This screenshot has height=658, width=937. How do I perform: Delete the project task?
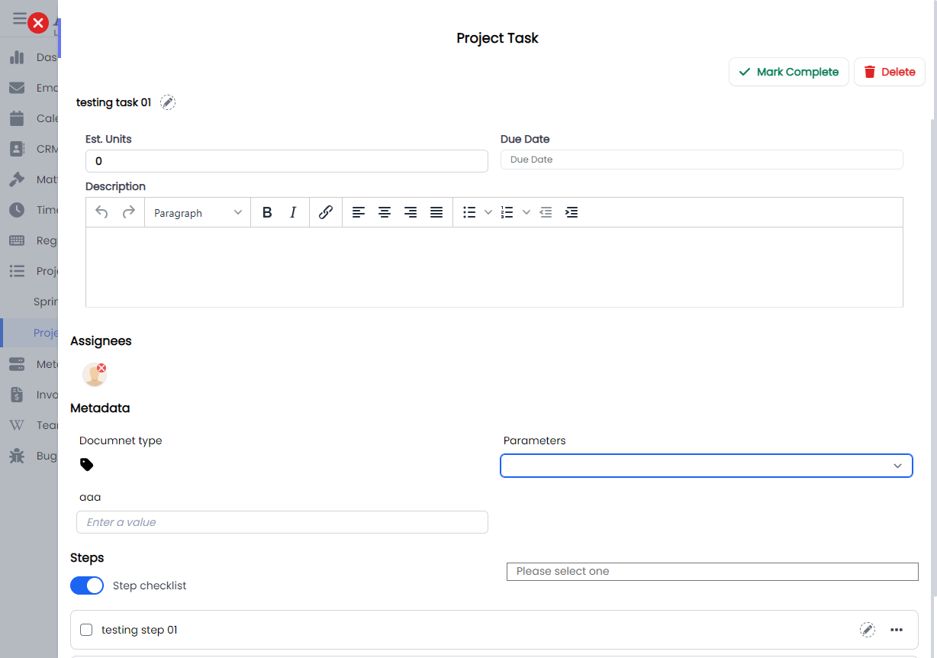coord(889,72)
